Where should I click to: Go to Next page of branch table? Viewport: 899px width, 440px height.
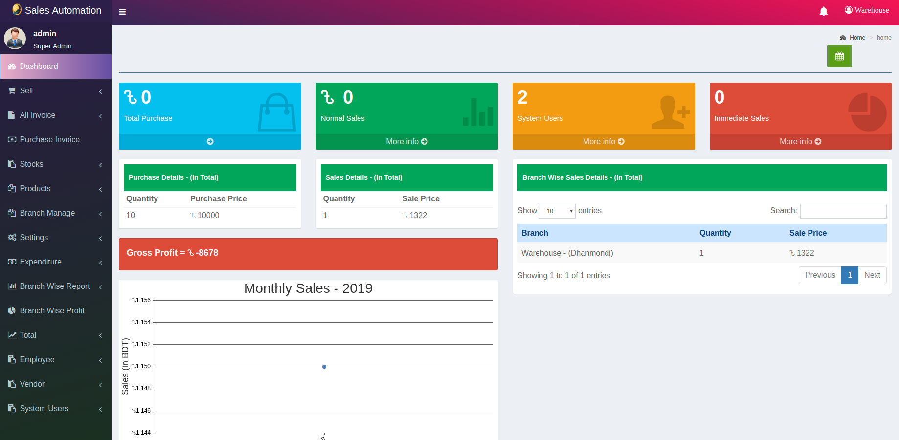pyautogui.click(x=872, y=275)
